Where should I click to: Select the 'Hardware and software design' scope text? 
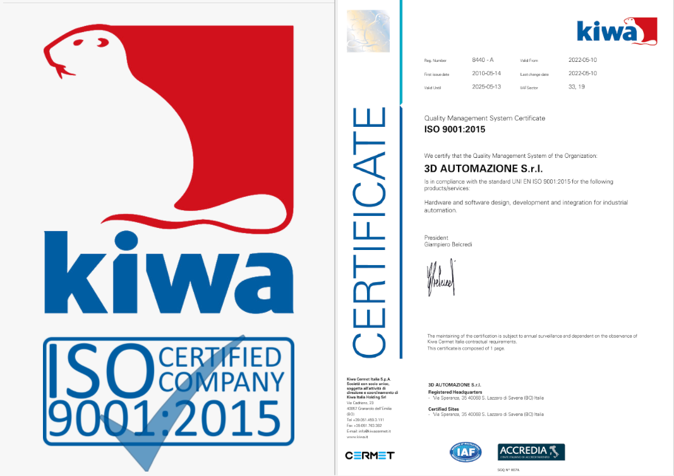[526, 206]
